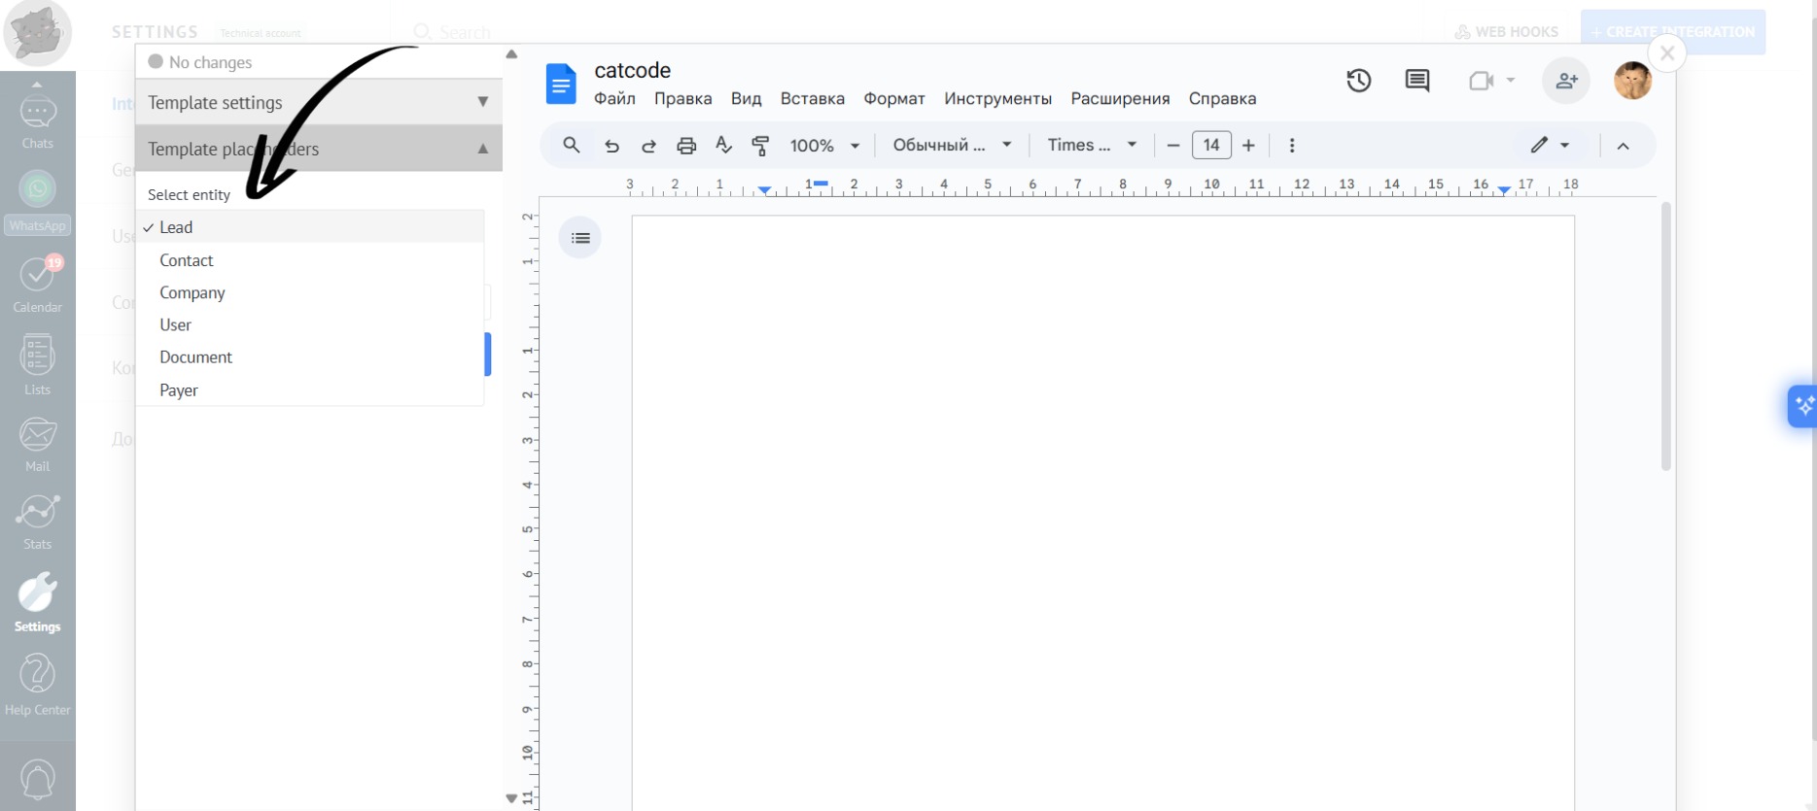Click the print icon in toolbar
The image size is (1817, 811).
tap(686, 146)
